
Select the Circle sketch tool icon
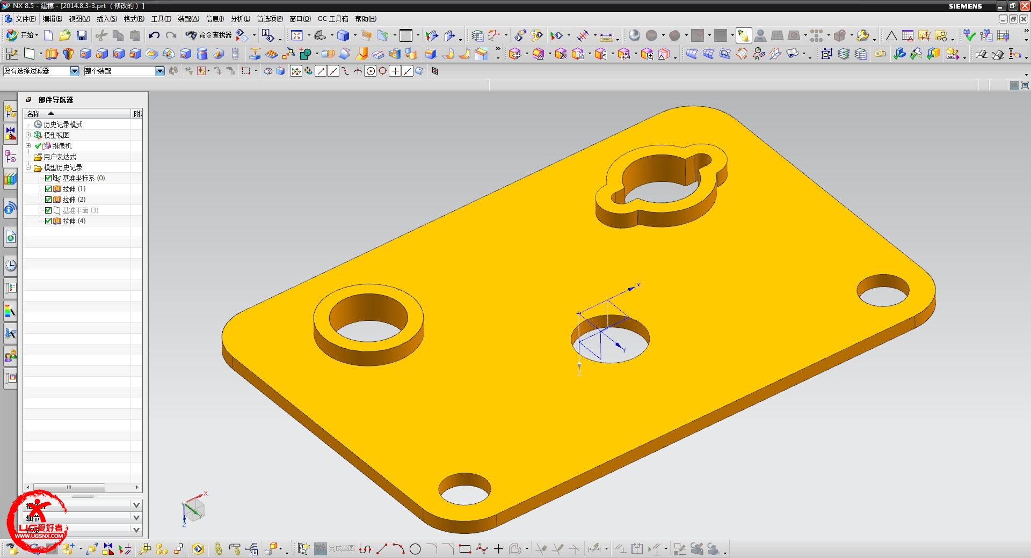tap(415, 548)
